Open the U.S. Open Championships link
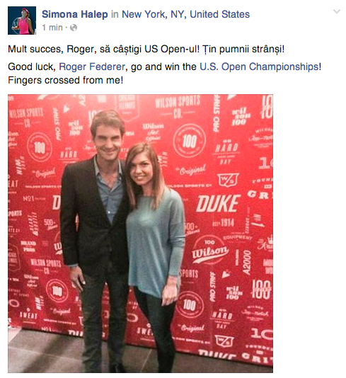This screenshot has width=346, height=378. click(259, 67)
